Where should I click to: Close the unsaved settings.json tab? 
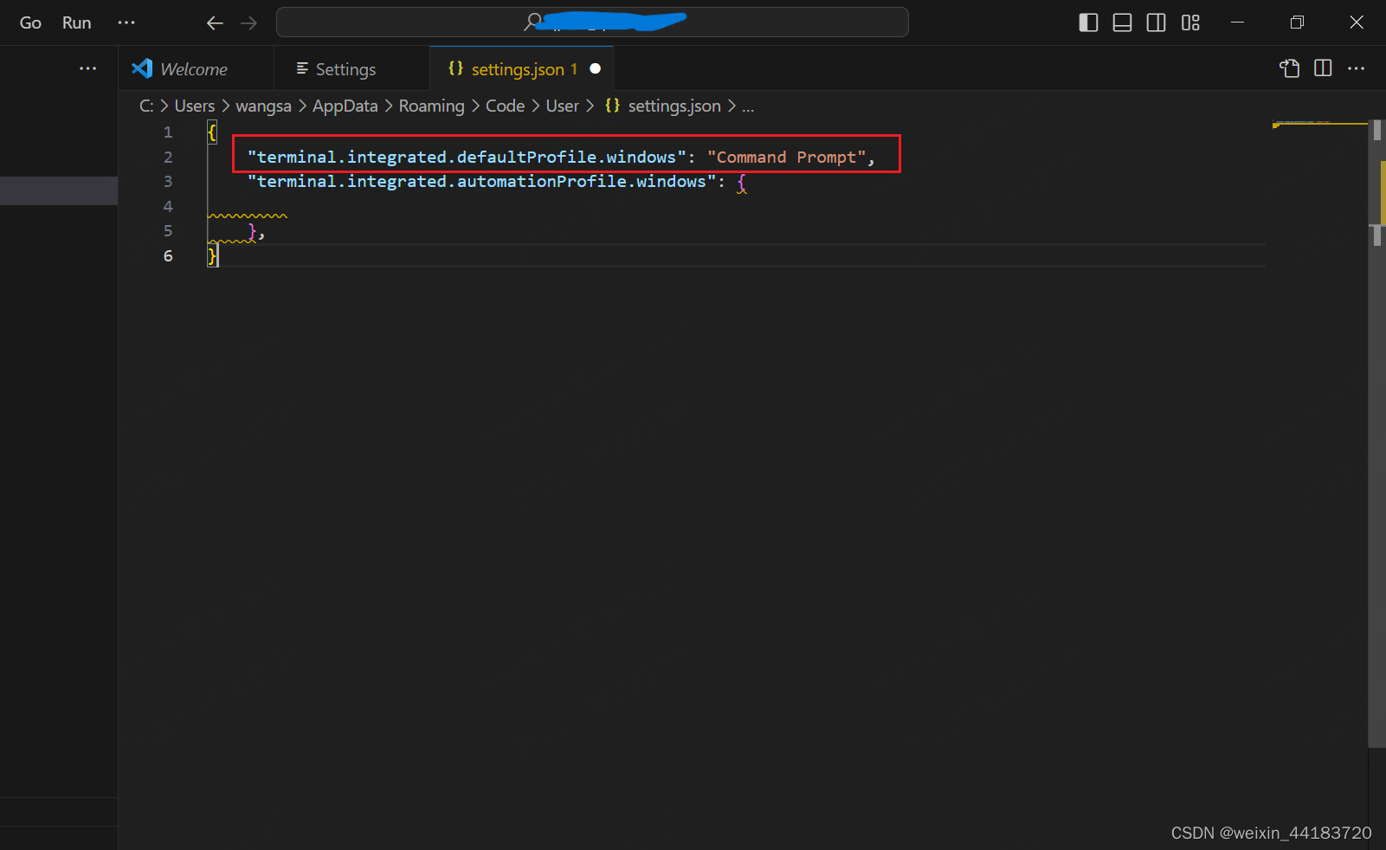pyautogui.click(x=596, y=68)
